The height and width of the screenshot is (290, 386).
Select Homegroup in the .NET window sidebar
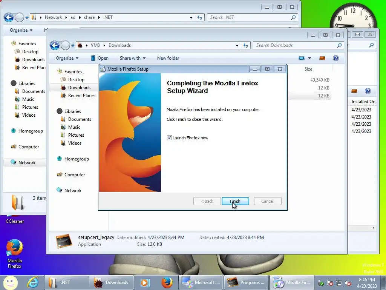[x=31, y=131]
